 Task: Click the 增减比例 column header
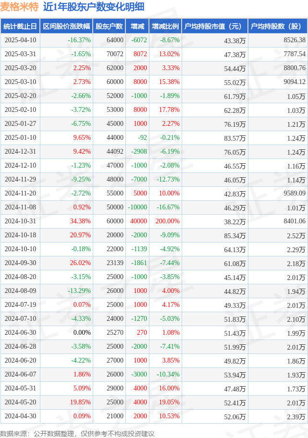165,26
